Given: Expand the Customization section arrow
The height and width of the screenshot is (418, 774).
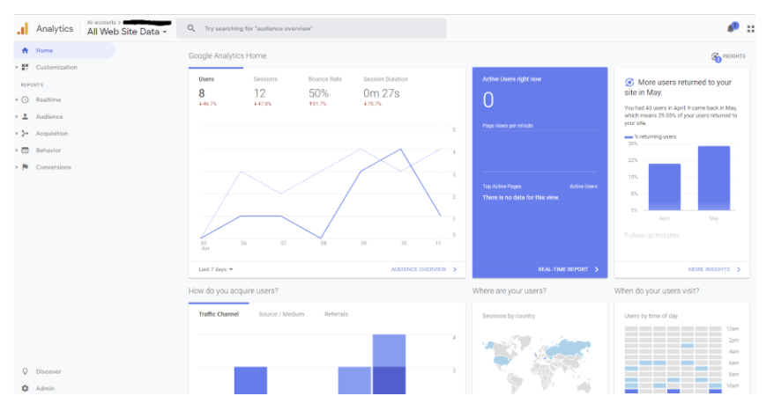Looking at the screenshot, I should click(x=16, y=67).
